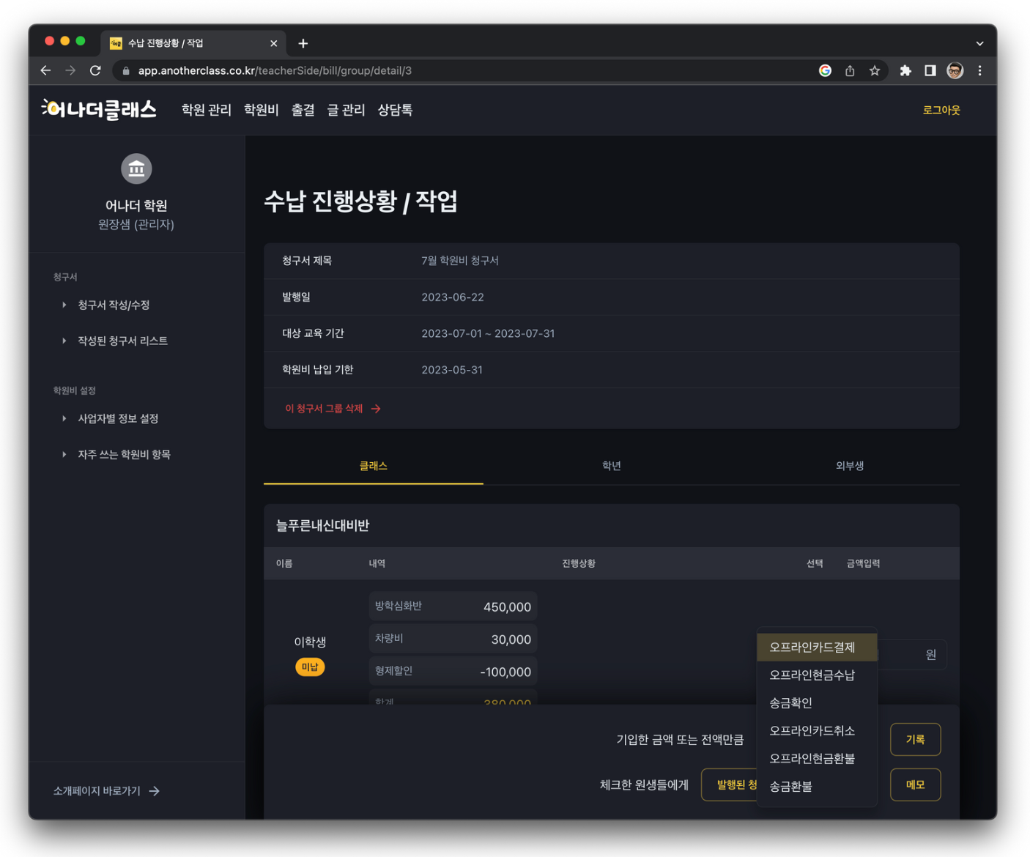Select 오프라인현금수납 in the dropdown list
Viewport: 1030px width, 857px height.
[817, 675]
